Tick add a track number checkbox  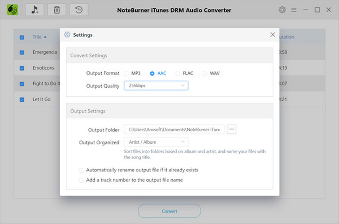[x=81, y=180]
